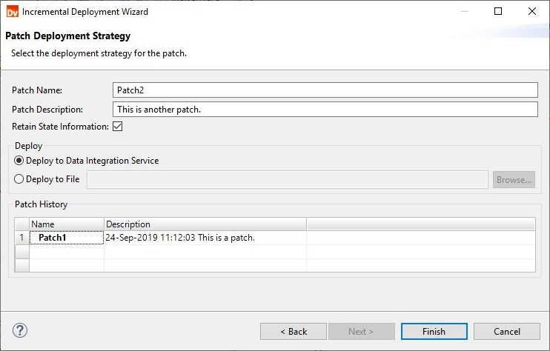Click the Name column header

click(x=67, y=224)
